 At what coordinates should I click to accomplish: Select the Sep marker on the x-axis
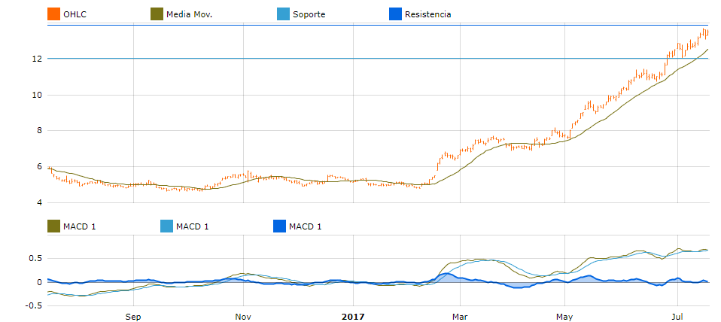point(133,317)
